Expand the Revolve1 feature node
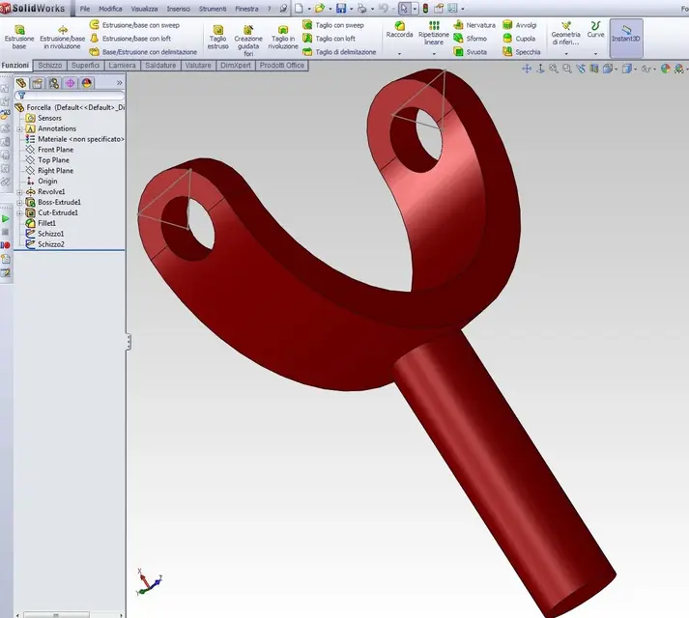 coord(19,192)
